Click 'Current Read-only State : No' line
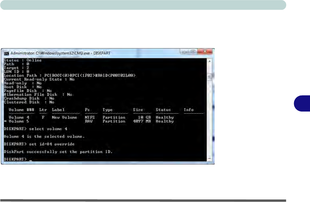 39,79
